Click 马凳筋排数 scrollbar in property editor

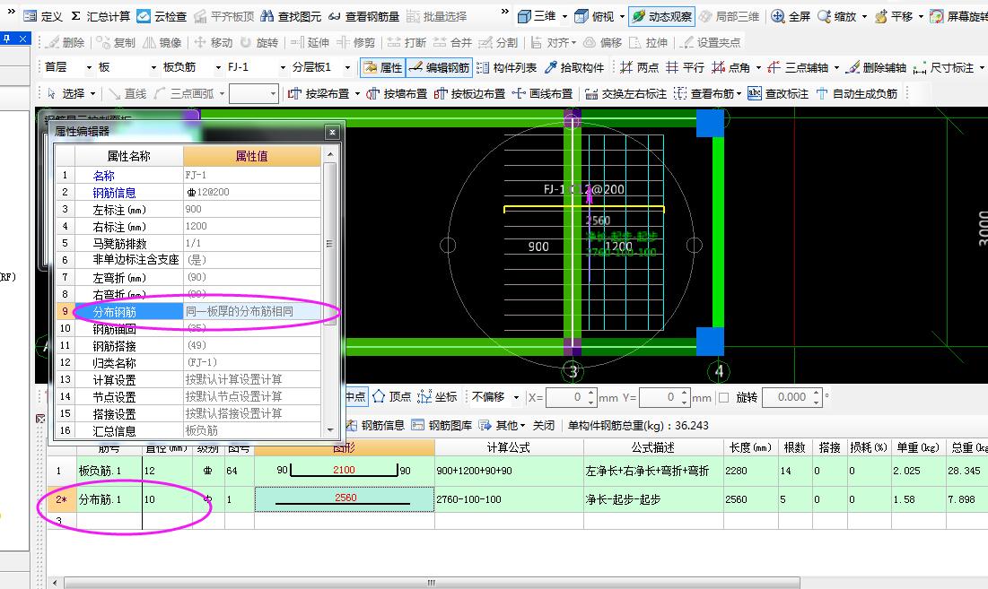point(329,244)
